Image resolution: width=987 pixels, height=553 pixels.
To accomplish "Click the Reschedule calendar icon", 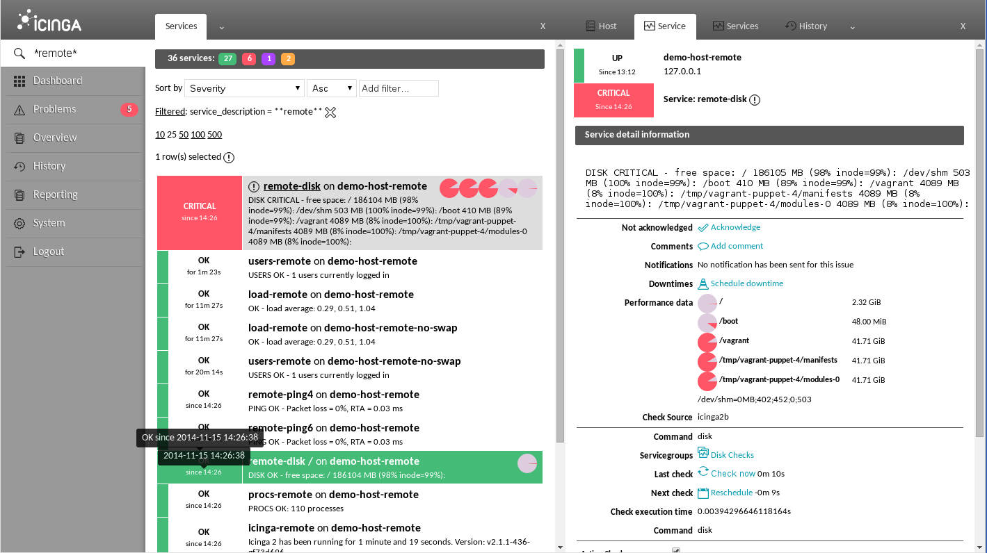I will tap(703, 493).
